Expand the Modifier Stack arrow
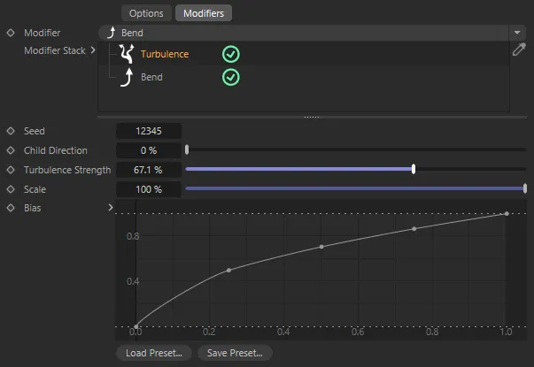Image resolution: width=534 pixels, height=367 pixels. pos(93,50)
